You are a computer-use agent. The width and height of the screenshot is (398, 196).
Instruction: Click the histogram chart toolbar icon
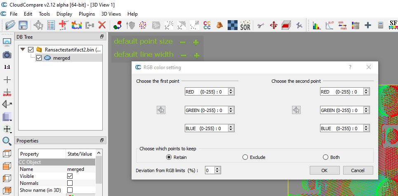[316, 26]
